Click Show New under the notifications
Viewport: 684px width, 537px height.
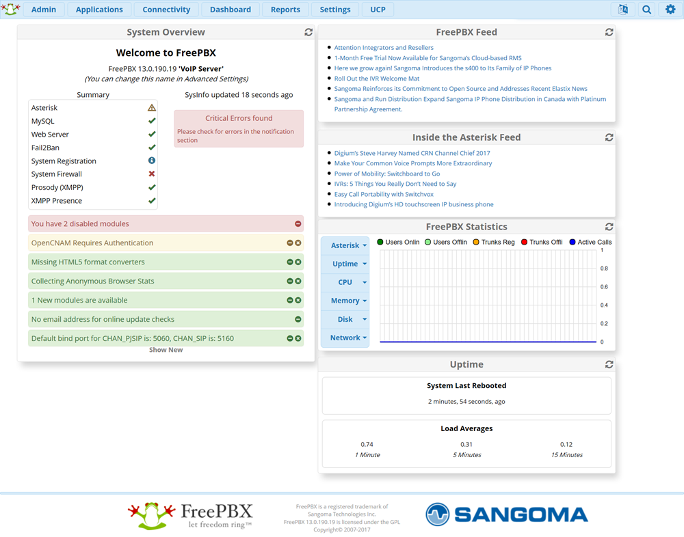pyautogui.click(x=166, y=350)
